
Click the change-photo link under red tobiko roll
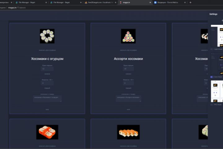click(x=47, y=146)
